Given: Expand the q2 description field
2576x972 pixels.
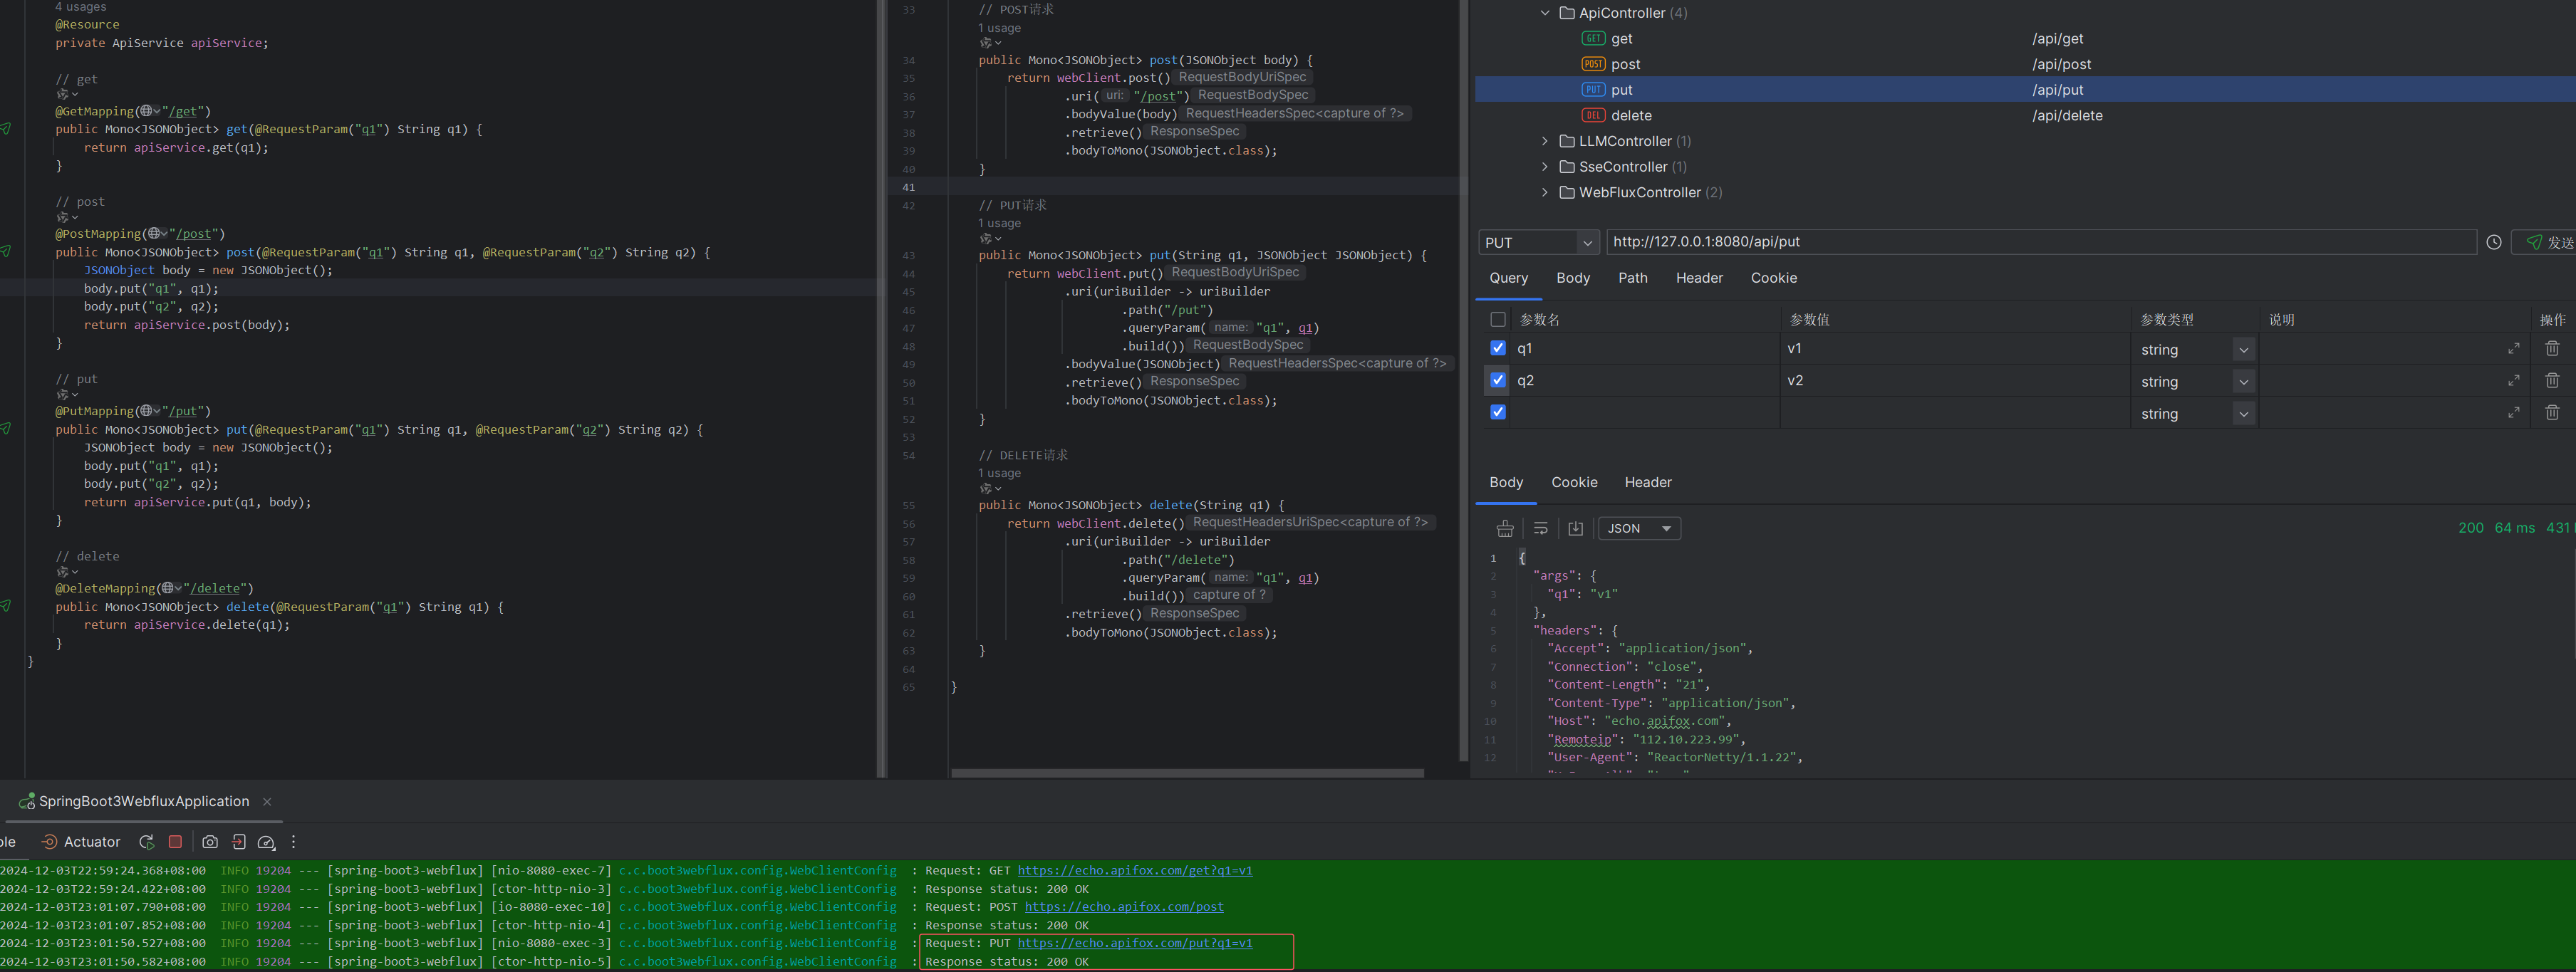Looking at the screenshot, I should 2513,380.
